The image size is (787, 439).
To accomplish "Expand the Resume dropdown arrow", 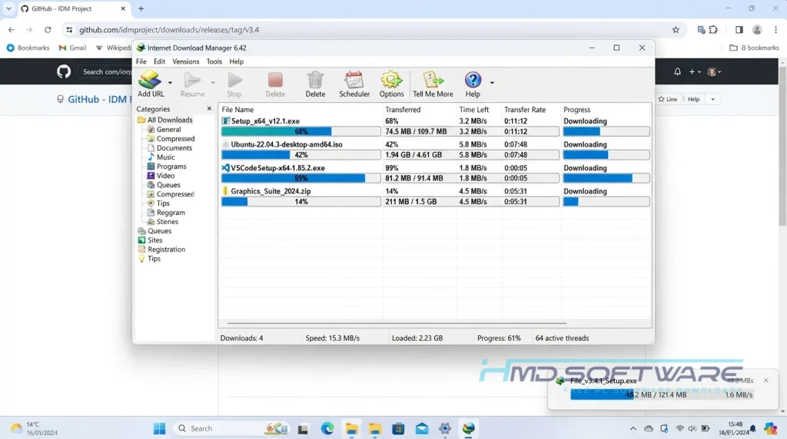I will 213,82.
